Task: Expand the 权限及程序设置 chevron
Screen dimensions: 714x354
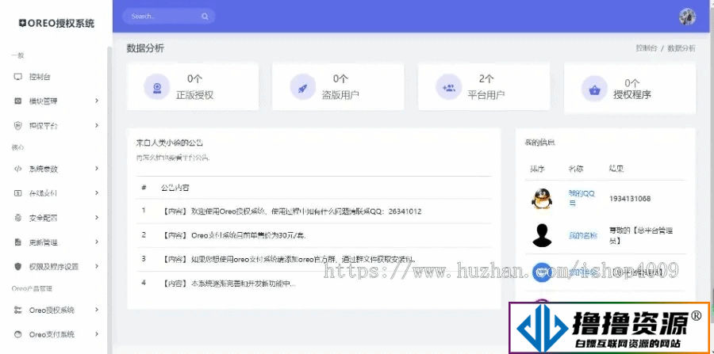Action: click(97, 266)
